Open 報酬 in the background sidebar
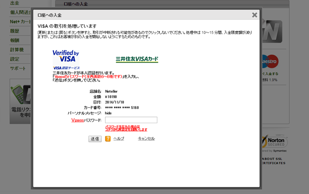The width and height of the screenshot is (309, 194). click(15, 40)
